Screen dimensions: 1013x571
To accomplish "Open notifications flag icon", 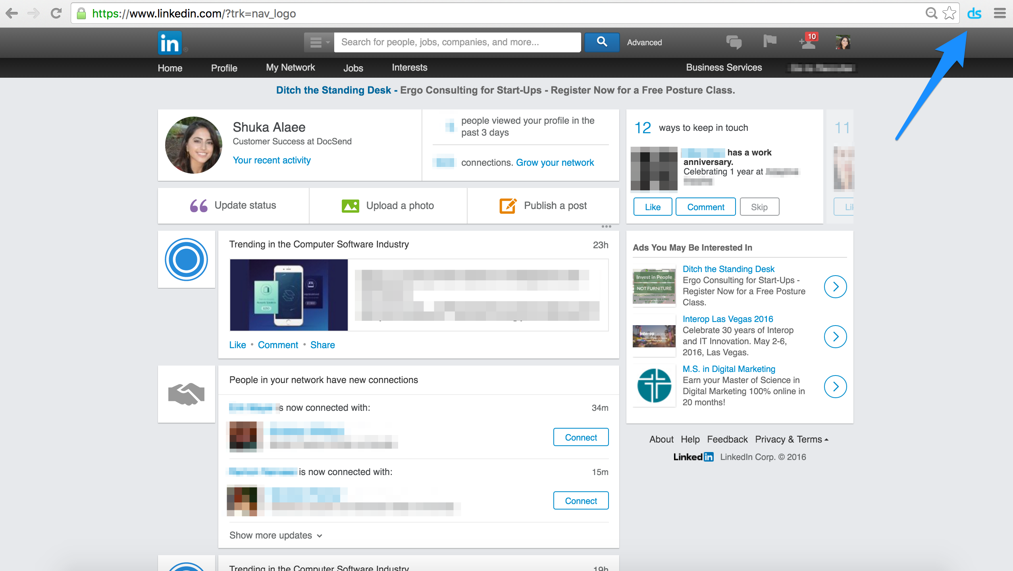I will pyautogui.click(x=770, y=41).
